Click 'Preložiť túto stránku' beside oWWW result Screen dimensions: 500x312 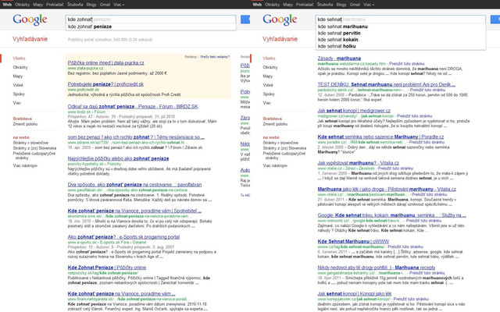coord(405,246)
